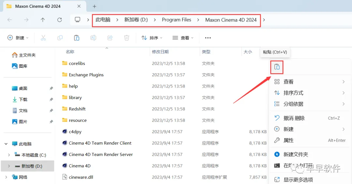Screen dimensions: 352x184
Task: Expand the 本地磁盘 (C:) tree node
Action: click(9, 155)
